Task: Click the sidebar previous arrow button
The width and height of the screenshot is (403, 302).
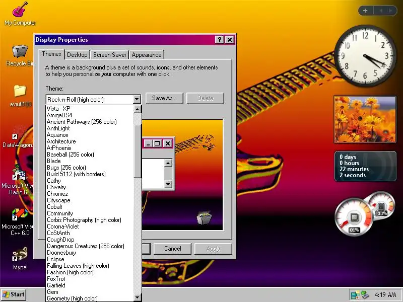Action: pos(381,11)
